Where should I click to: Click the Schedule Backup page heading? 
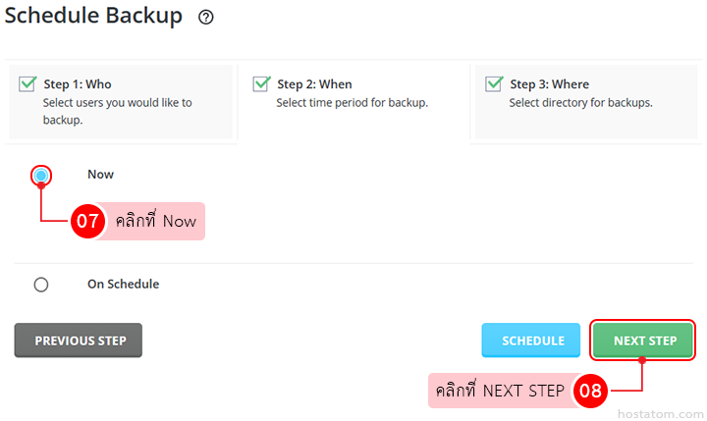[93, 17]
